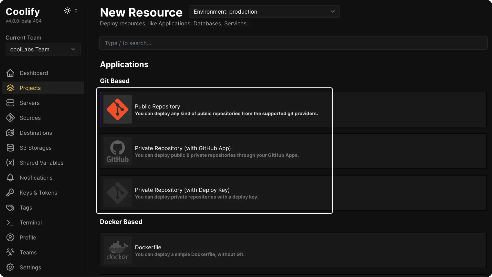The height and width of the screenshot is (277, 492).
Task: Open the Environment: production dropdown
Action: coord(264,12)
